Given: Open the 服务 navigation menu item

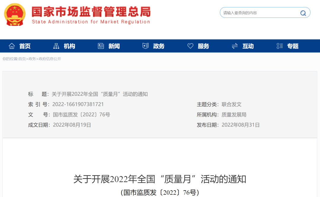Looking at the screenshot, I should point(204,46).
